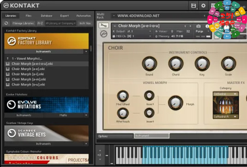Screen dimensions: 247x167
Task: Open instrument edit wrench icon
Action: pyautogui.click(x=103, y=25)
